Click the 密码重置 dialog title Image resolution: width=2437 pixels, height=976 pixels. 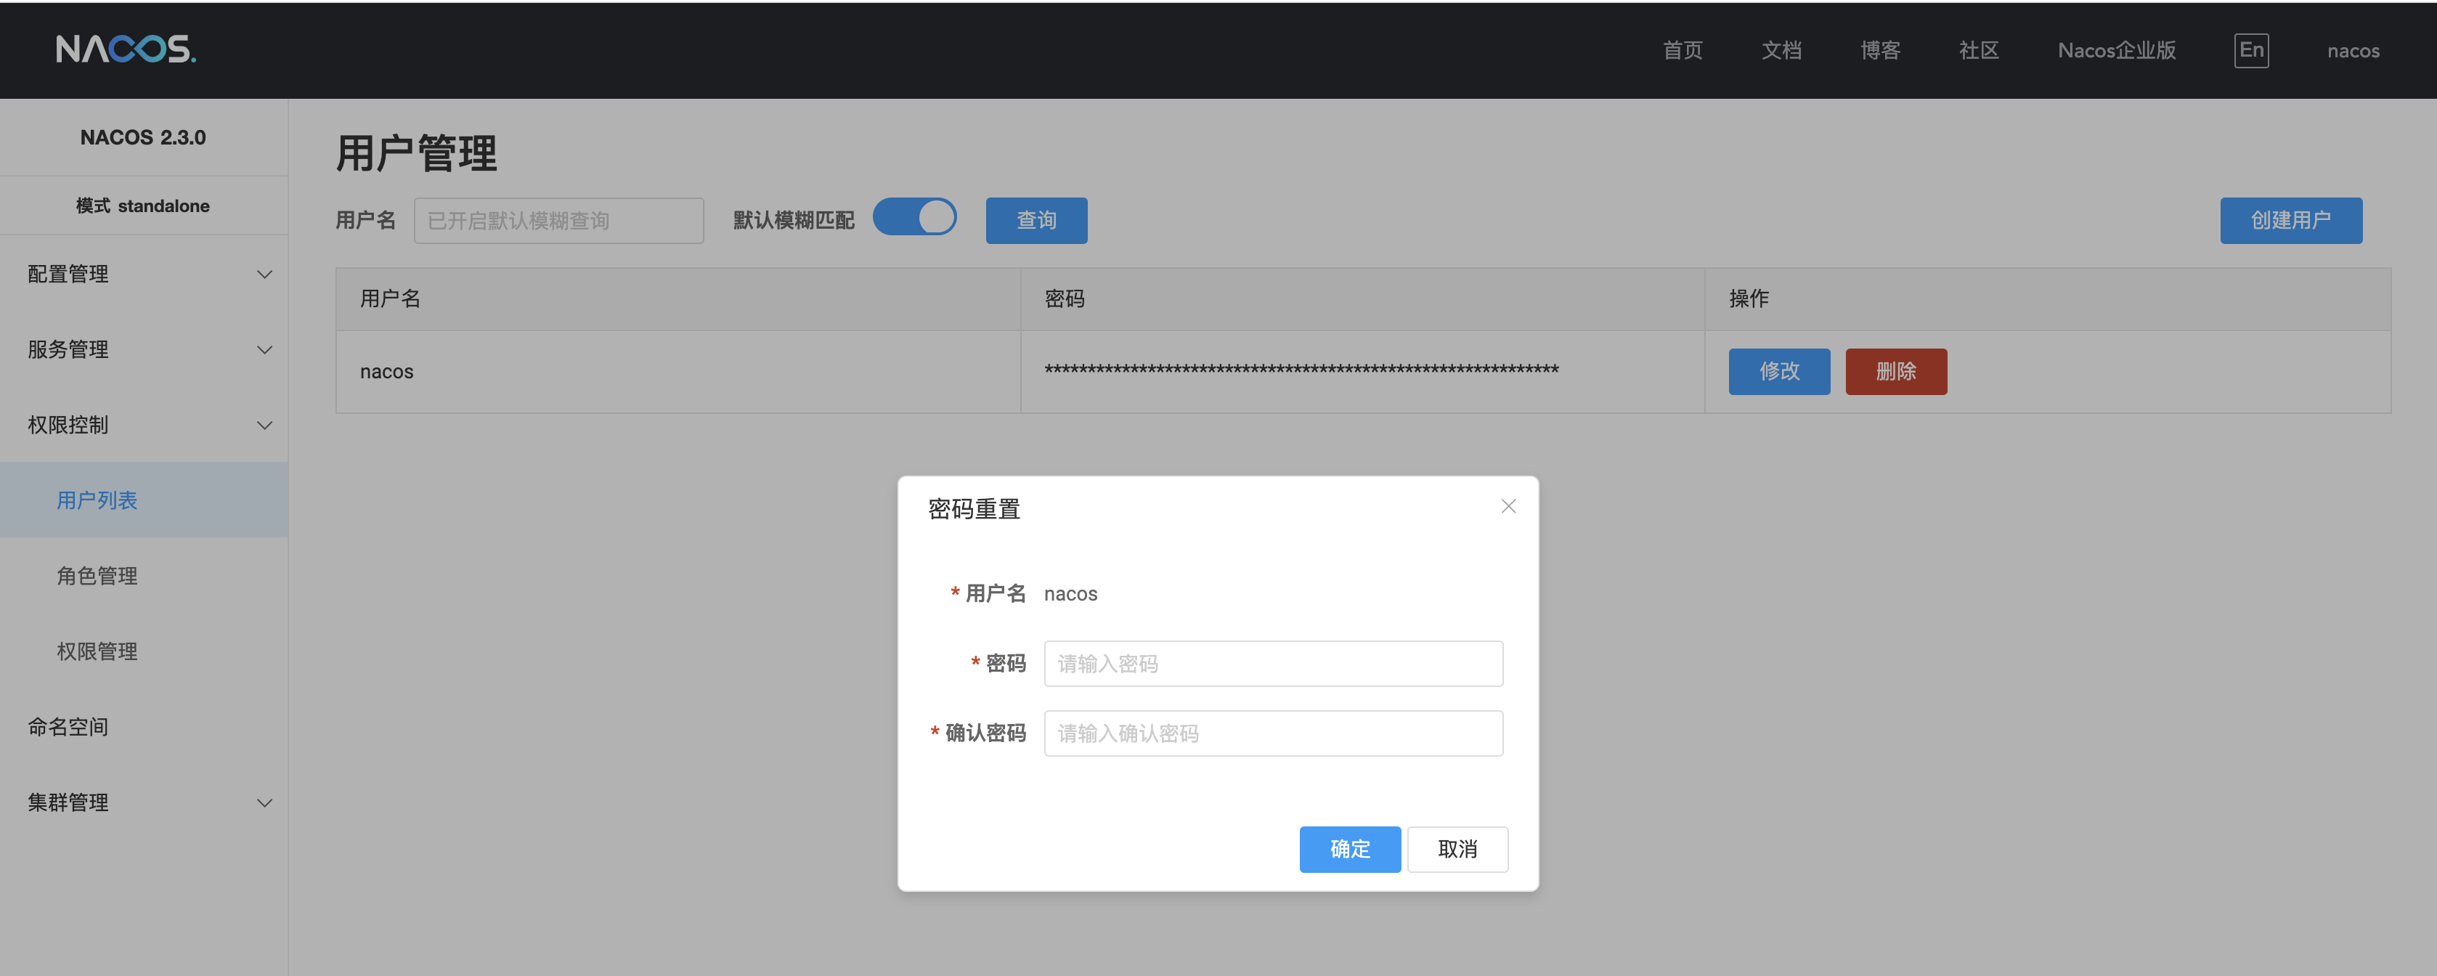click(x=974, y=509)
